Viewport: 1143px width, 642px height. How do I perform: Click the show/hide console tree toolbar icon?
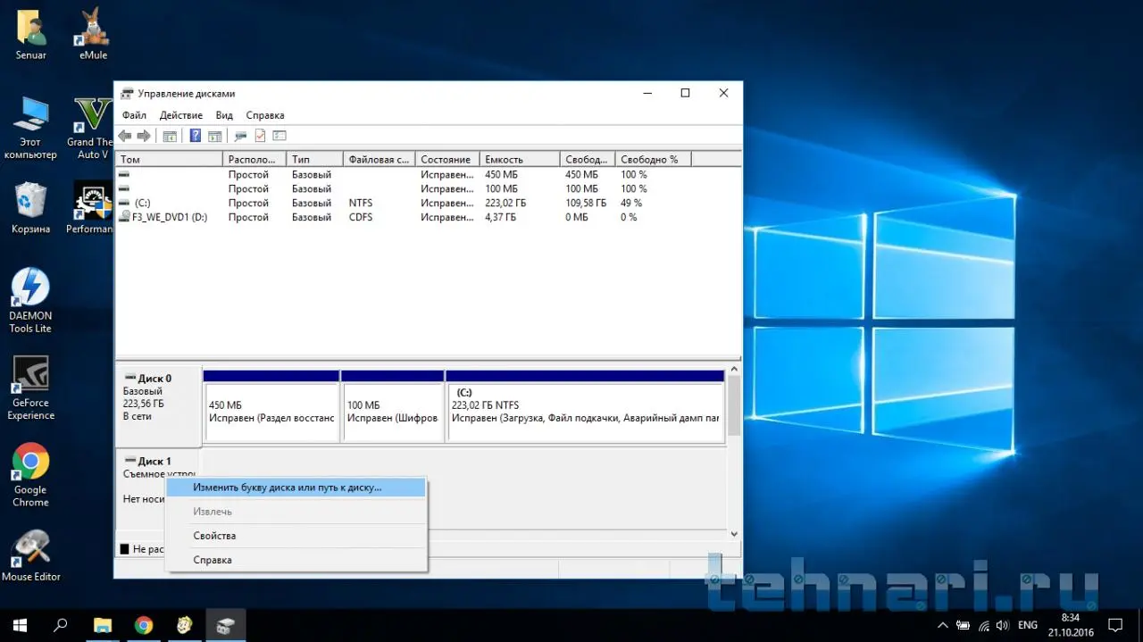(170, 136)
